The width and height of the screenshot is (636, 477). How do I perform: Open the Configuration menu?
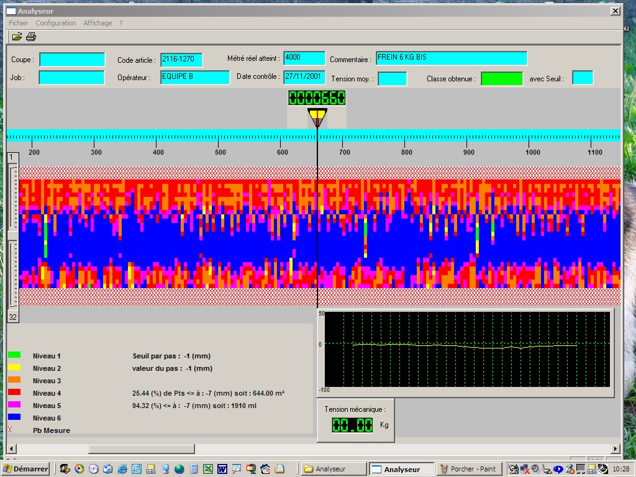[56, 23]
